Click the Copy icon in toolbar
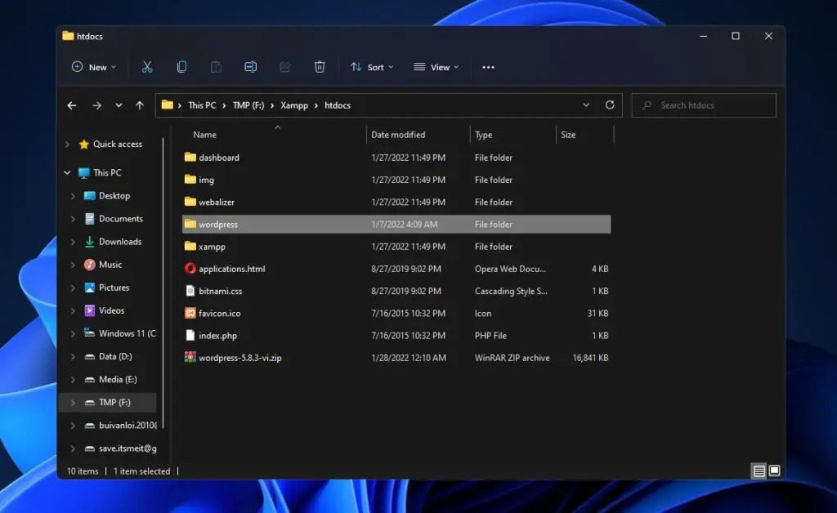The height and width of the screenshot is (513, 837). [x=181, y=67]
